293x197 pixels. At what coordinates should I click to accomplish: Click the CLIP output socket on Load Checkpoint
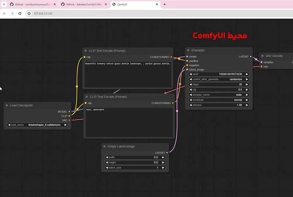pos(69,116)
